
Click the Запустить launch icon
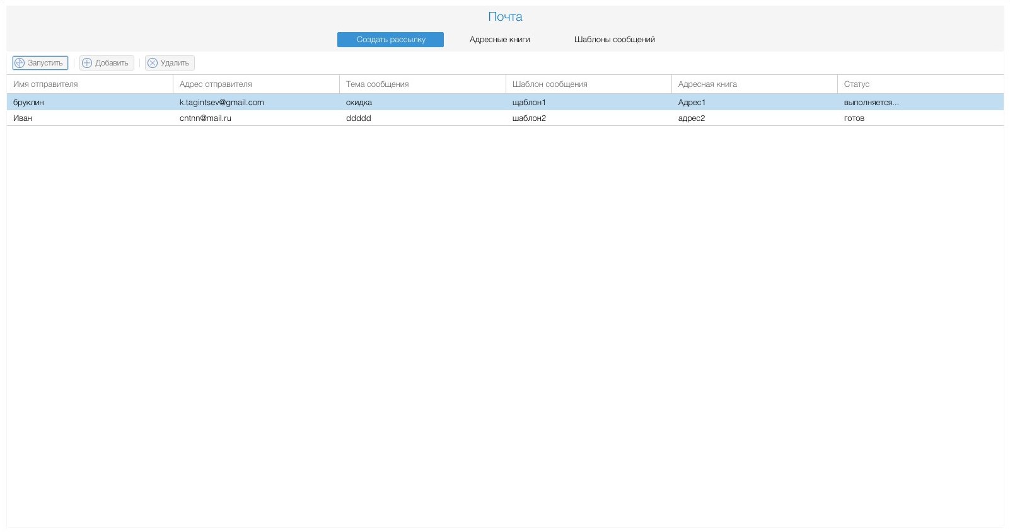20,63
